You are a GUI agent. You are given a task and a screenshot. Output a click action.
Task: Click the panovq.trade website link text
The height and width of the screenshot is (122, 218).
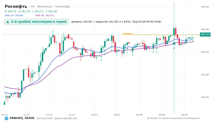point(45,118)
